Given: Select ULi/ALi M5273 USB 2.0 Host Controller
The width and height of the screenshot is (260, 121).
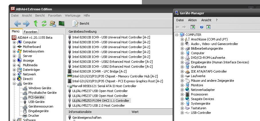Looking at the screenshot, I should tap(99, 106).
